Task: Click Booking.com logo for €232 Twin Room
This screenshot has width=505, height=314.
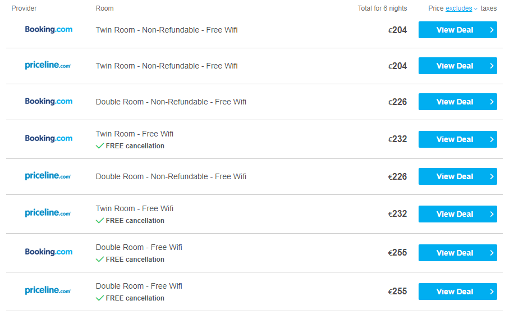Action: (x=49, y=139)
